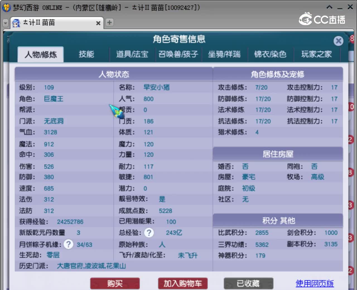The width and height of the screenshot is (357, 290).
Task: Open the 锦衣/染色 tab
Action: pyautogui.click(x=270, y=54)
